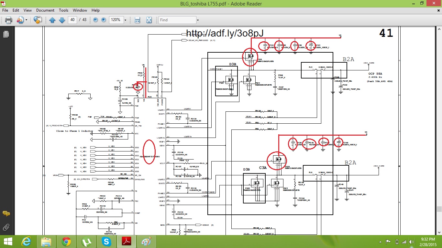Click the Print icon in toolbar
This screenshot has height=248, width=442.
pos(9,20)
